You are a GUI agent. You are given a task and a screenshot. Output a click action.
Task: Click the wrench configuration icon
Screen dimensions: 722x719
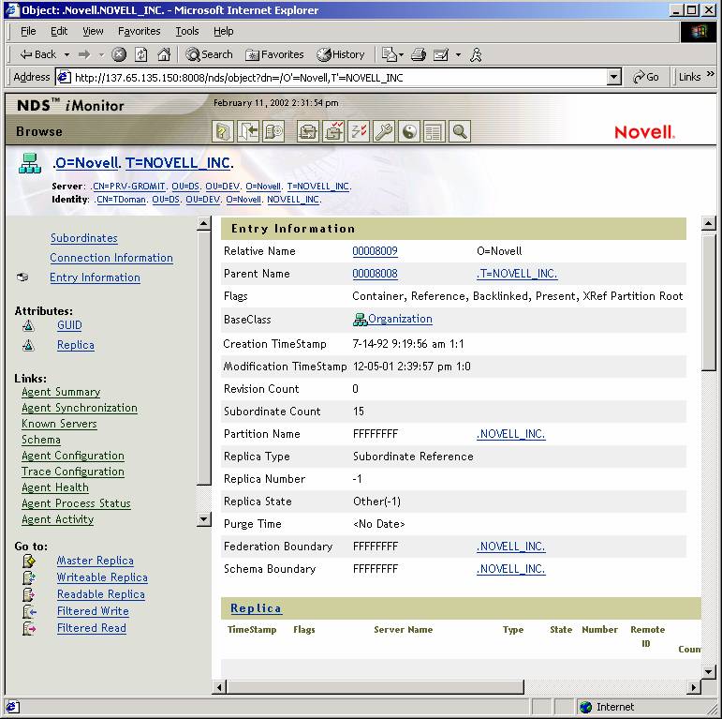[384, 132]
